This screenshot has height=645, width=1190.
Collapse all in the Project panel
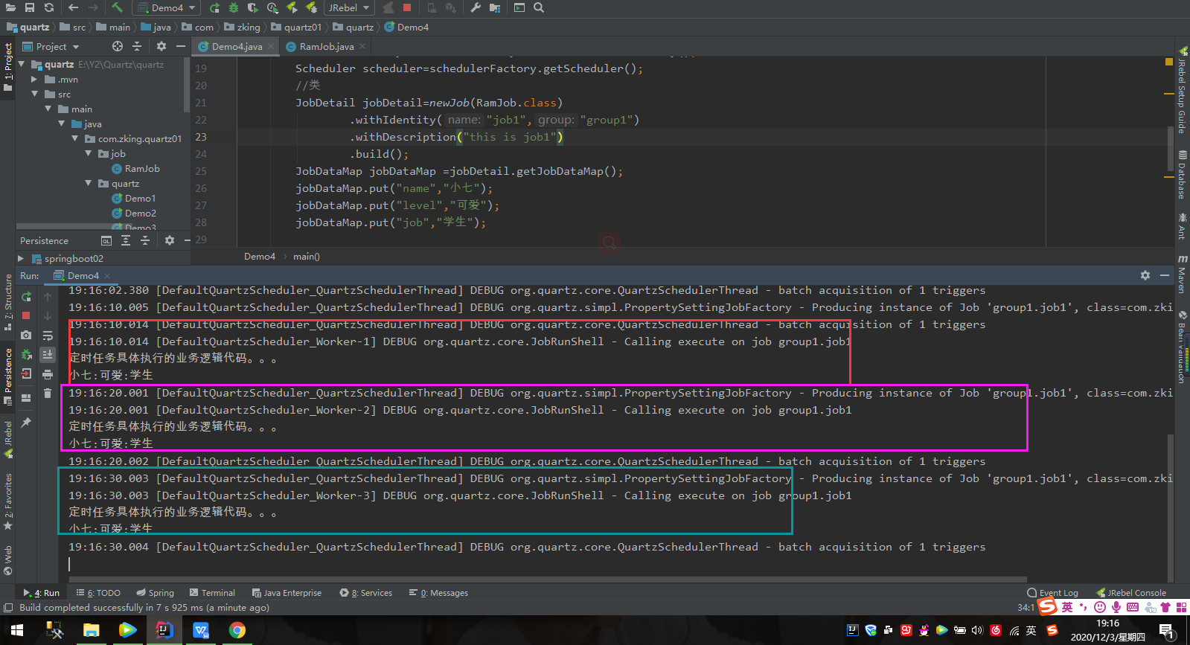pos(137,46)
